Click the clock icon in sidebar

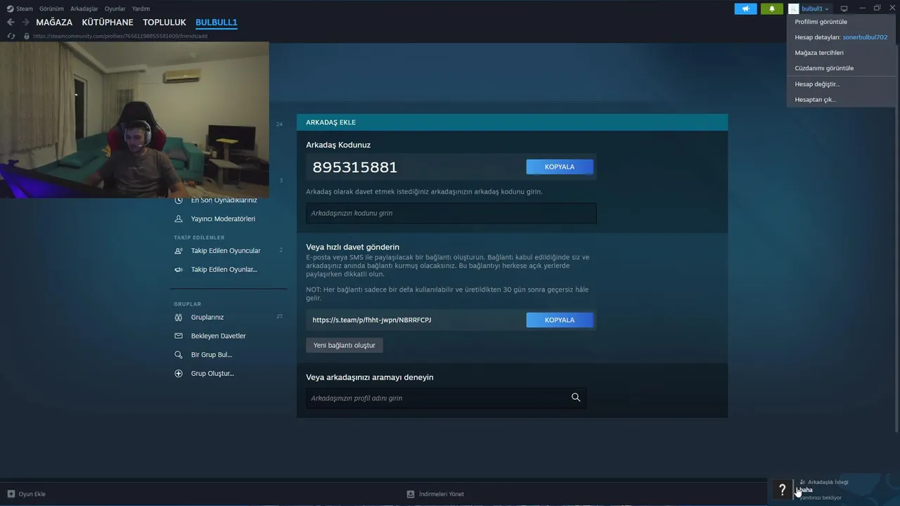pos(179,200)
